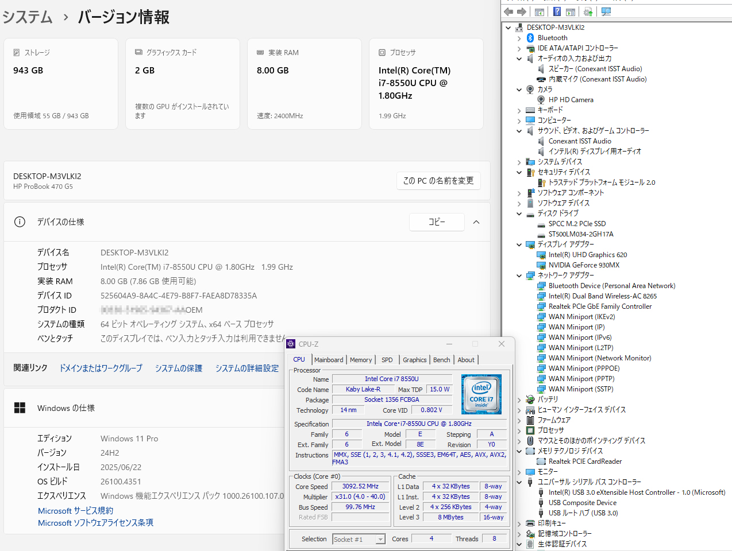Screen dimensions: 732x551
Task: Open the Selection Socket #1 dropdown in CPU-Z
Action: 380,539
